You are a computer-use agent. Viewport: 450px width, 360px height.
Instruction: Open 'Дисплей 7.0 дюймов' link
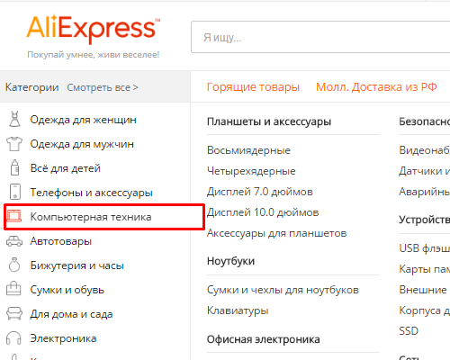coord(260,192)
